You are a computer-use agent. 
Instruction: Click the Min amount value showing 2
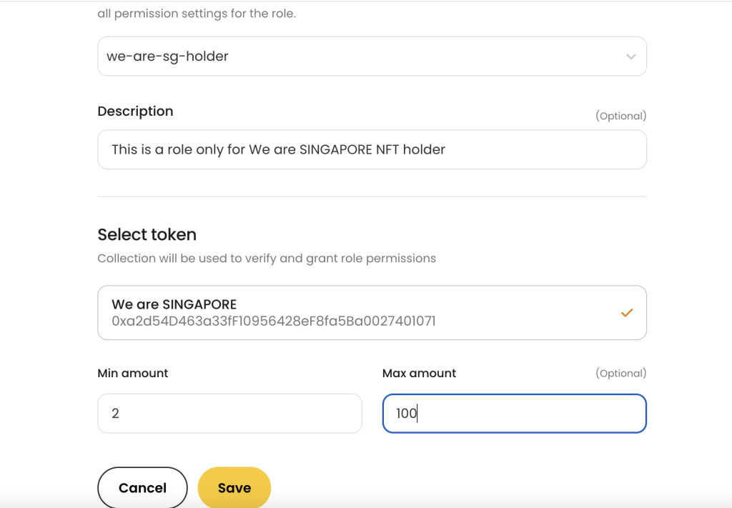(x=116, y=413)
